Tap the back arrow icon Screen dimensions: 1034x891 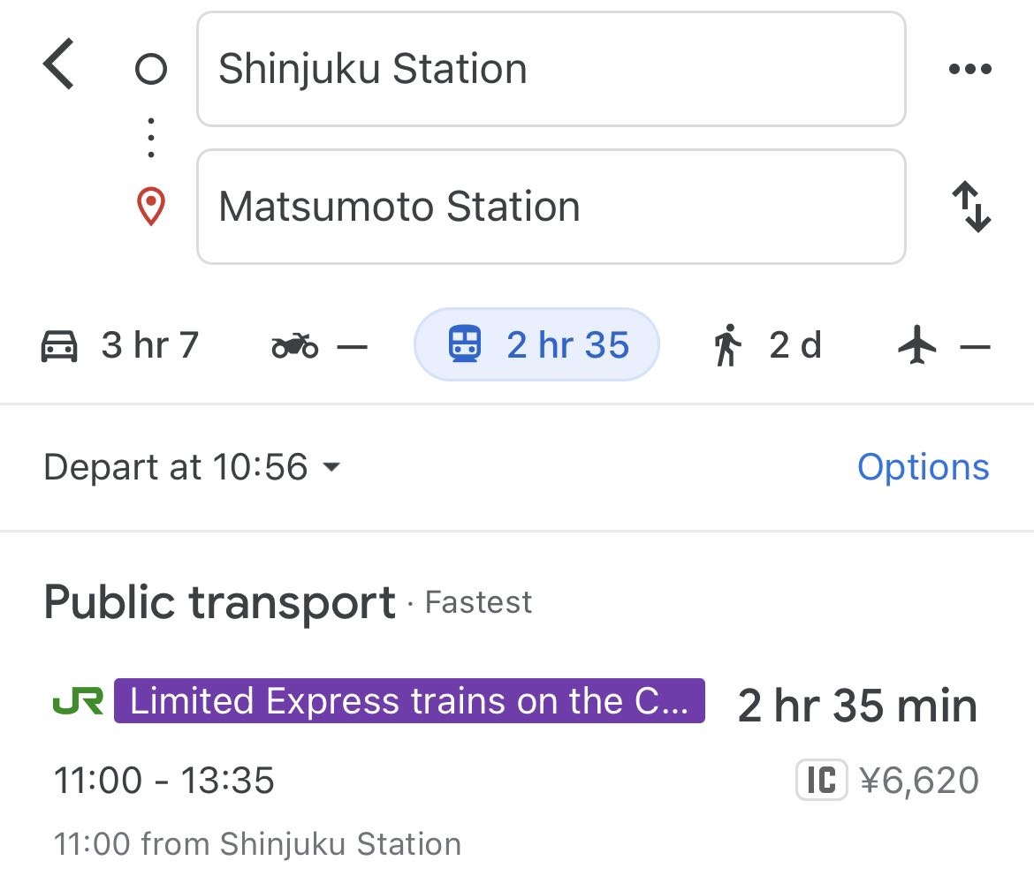[58, 64]
